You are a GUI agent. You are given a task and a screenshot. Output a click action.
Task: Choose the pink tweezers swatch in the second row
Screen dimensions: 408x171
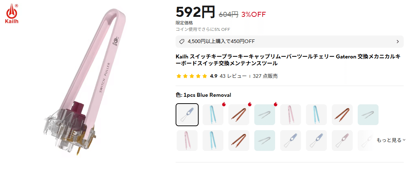point(187,141)
